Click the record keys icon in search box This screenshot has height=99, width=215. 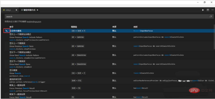click(211, 16)
